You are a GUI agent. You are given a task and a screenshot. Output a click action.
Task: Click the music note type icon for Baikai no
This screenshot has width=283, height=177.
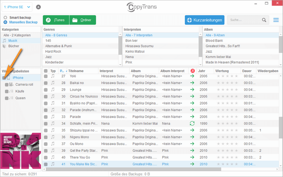point(53,83)
